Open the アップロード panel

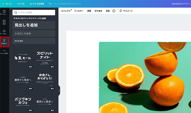[x=4, y=32]
